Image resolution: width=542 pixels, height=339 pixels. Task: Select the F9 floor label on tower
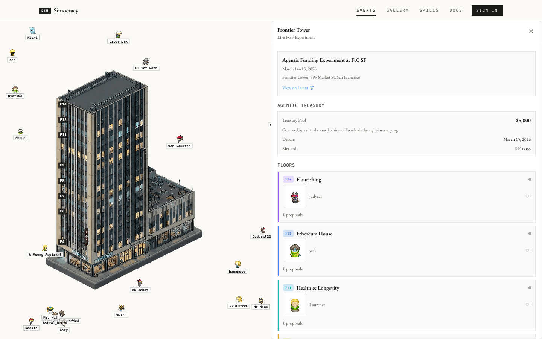click(62, 165)
